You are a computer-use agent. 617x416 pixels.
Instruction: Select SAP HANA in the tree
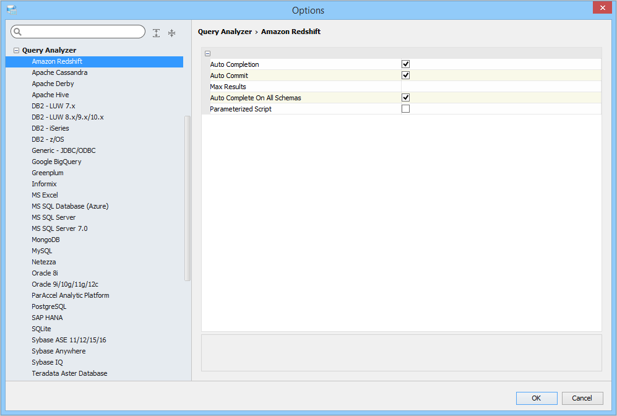click(47, 318)
